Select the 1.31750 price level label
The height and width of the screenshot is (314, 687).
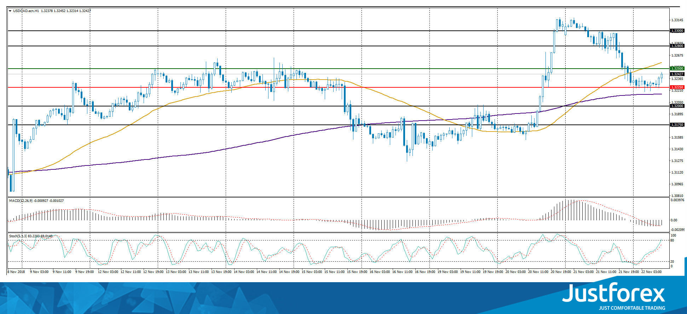[677, 125]
